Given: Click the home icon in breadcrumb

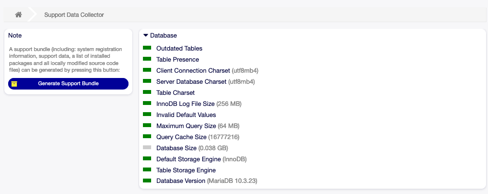Looking at the screenshot, I should [x=18, y=14].
